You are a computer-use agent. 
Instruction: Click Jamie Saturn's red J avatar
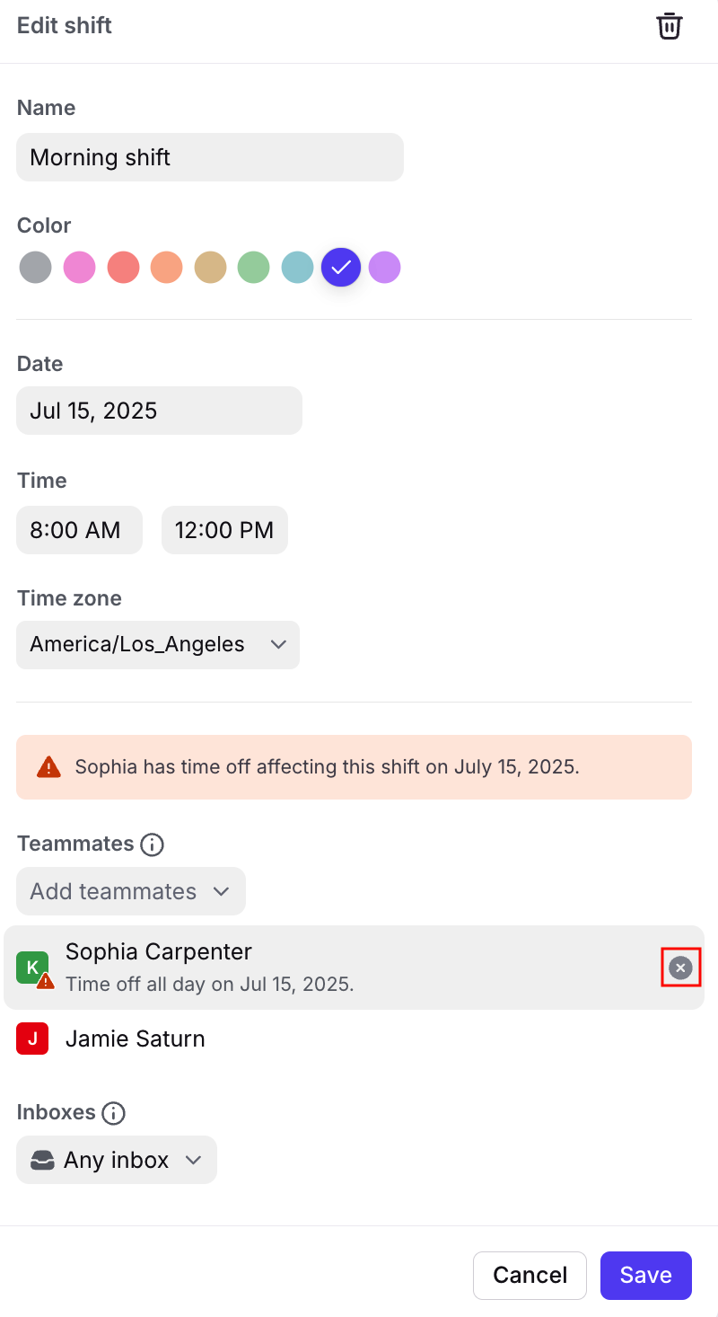[32, 1039]
